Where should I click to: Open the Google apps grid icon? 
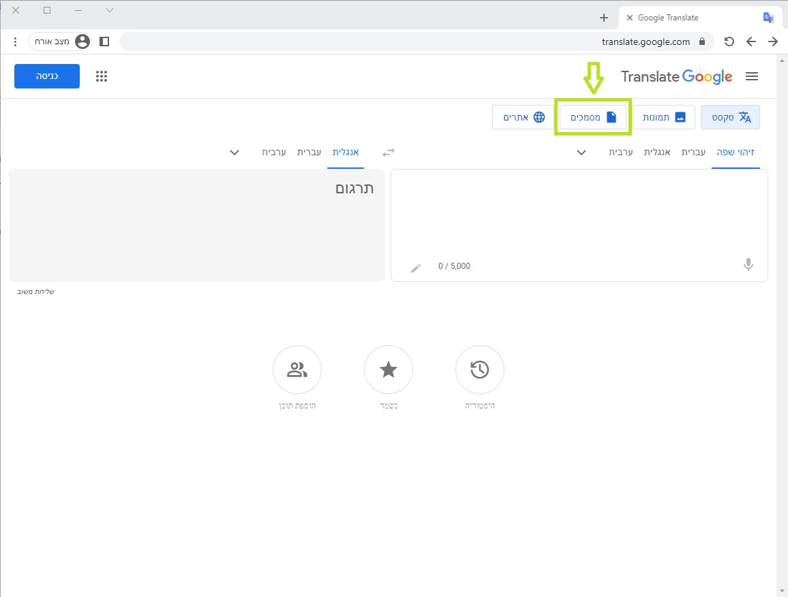[x=102, y=76]
